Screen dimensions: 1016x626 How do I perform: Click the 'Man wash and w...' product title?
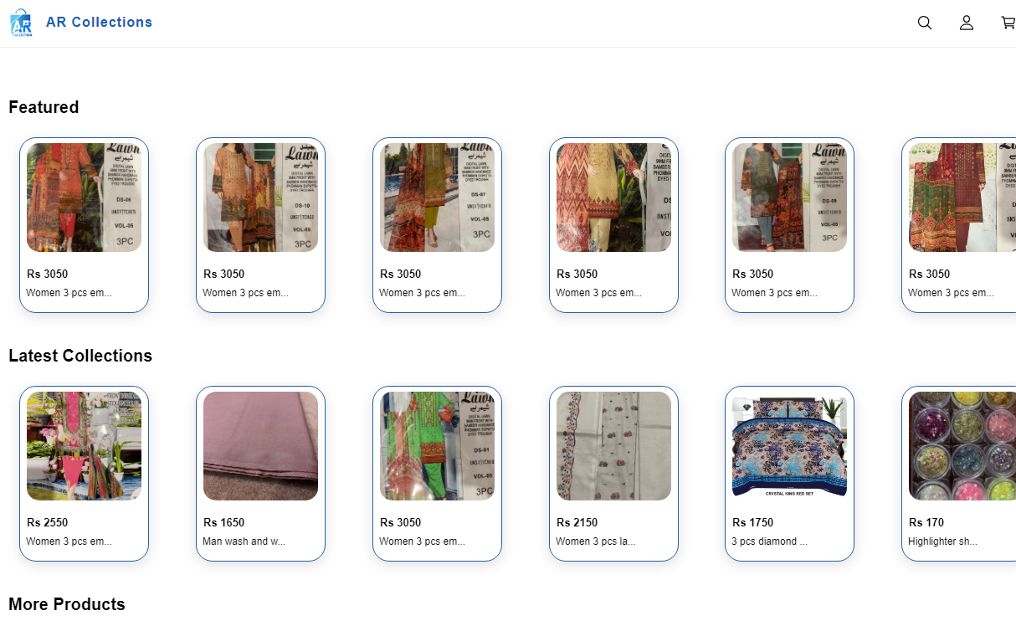244,541
